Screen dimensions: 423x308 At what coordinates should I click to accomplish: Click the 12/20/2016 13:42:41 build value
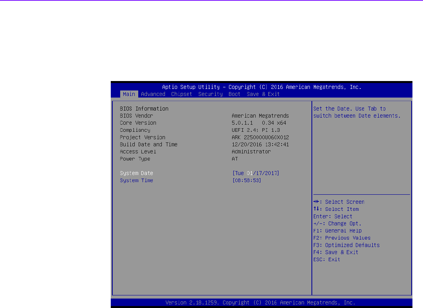click(260, 144)
